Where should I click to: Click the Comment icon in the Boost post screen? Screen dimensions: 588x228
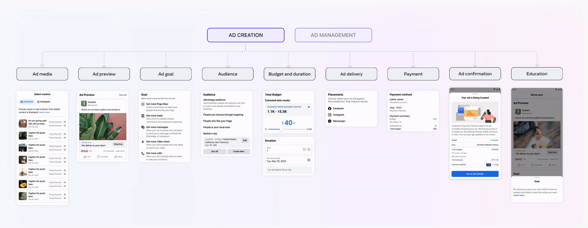[x=533, y=165]
